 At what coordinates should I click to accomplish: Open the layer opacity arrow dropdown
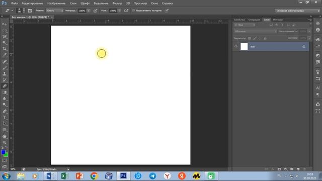point(309,31)
